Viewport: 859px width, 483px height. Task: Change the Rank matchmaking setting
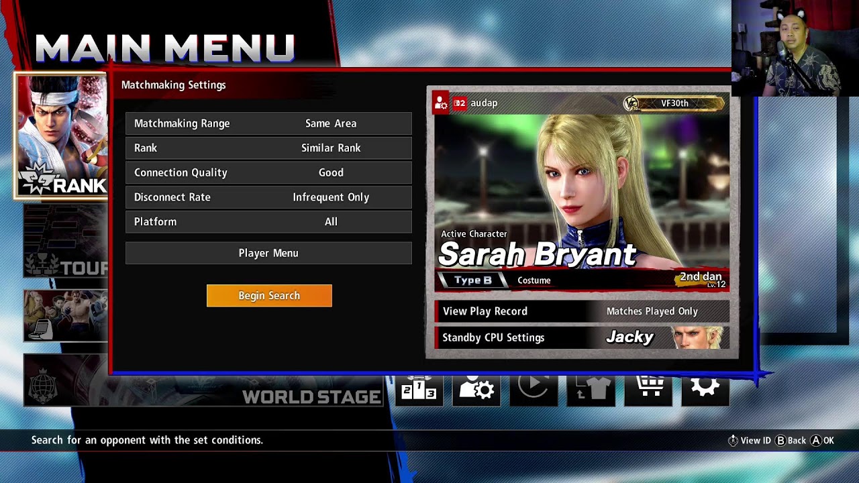[268, 148]
